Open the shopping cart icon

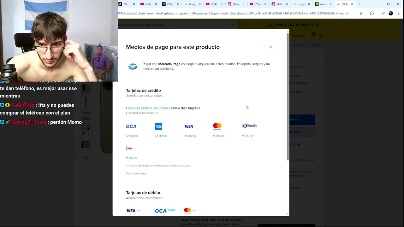point(321,35)
